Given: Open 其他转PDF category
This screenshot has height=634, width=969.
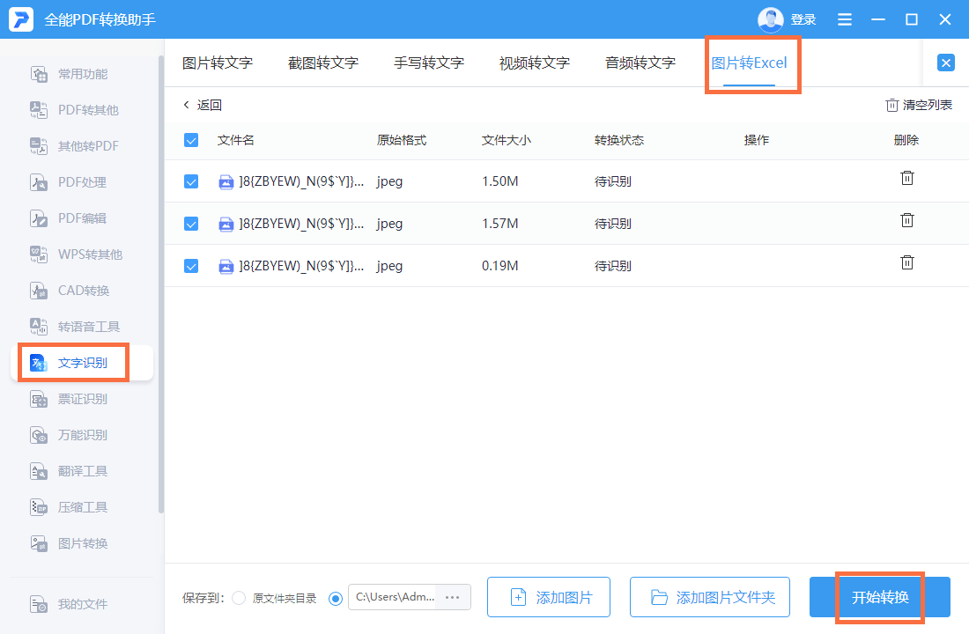Looking at the screenshot, I should 74,146.
